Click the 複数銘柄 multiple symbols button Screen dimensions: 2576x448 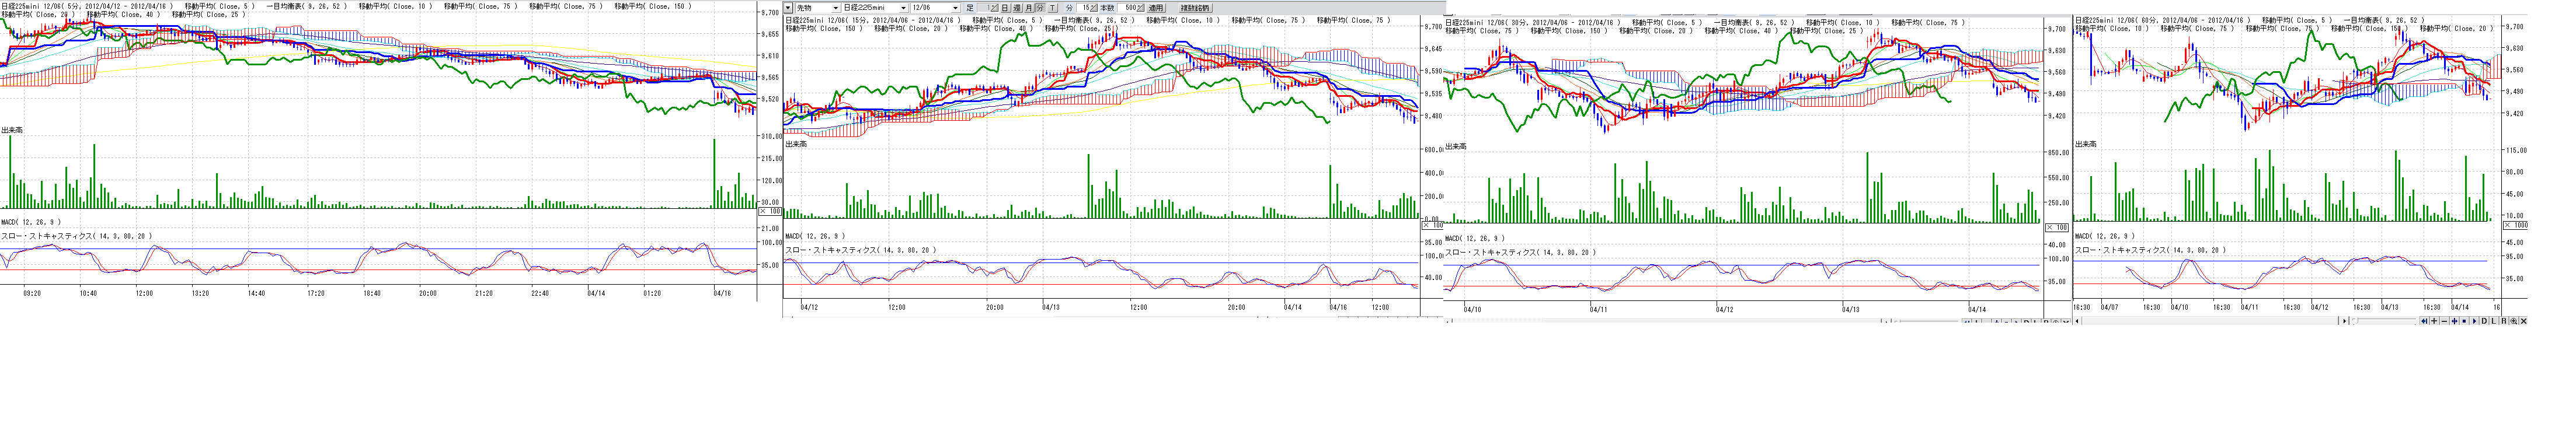[x=1195, y=8]
